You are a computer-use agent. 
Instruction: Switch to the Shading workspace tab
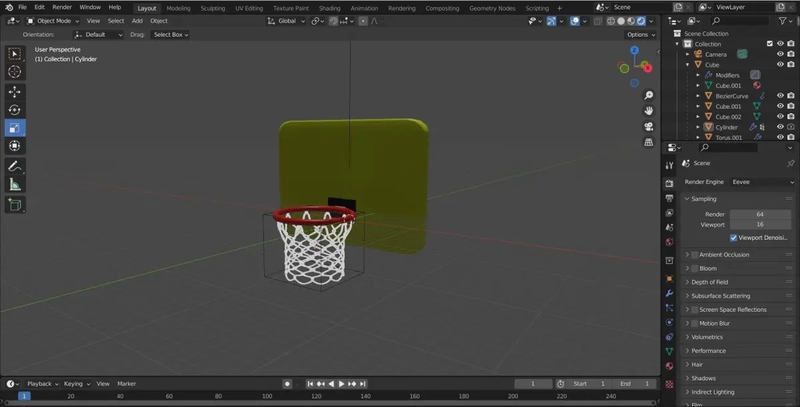point(329,8)
